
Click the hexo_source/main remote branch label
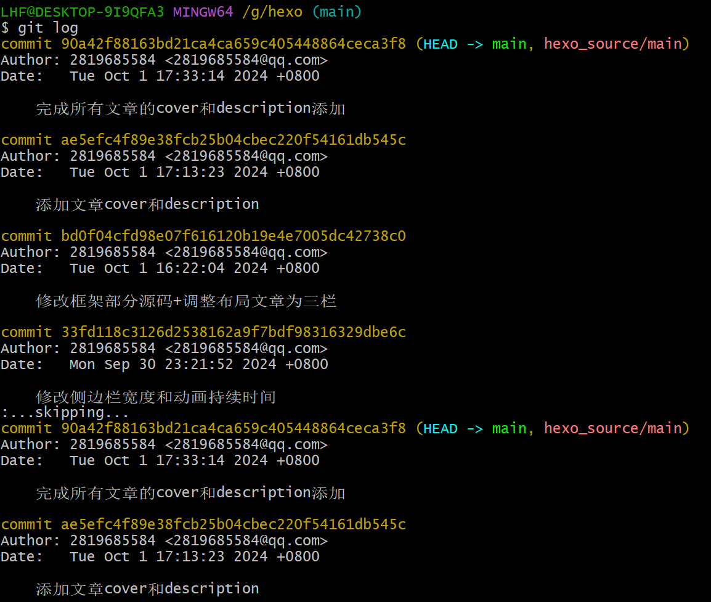click(x=614, y=44)
